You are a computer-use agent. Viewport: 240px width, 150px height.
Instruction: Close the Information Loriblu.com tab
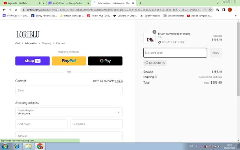(133, 3)
